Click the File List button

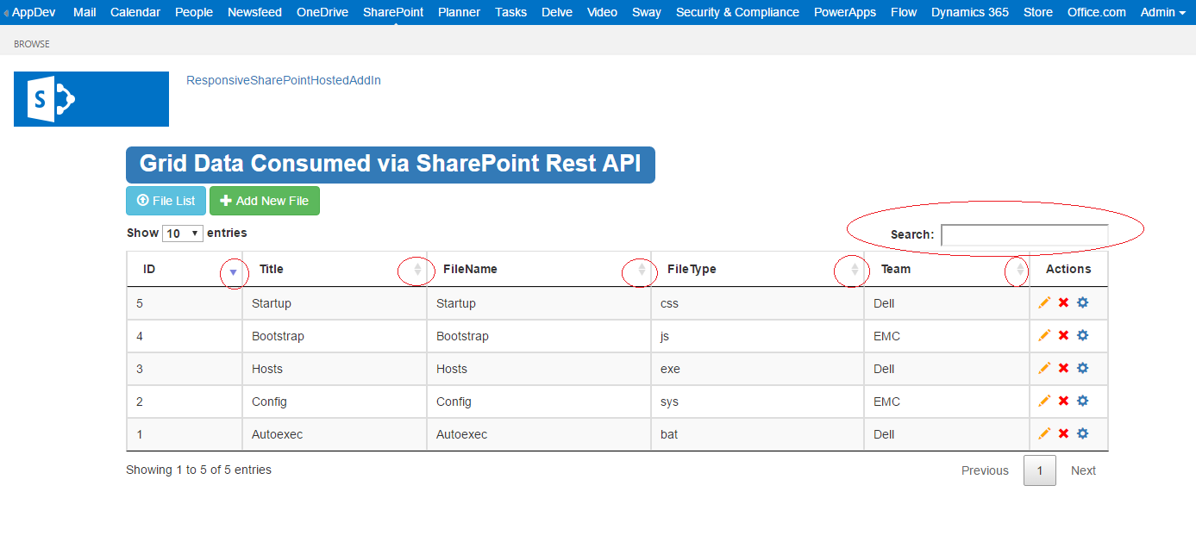point(166,201)
